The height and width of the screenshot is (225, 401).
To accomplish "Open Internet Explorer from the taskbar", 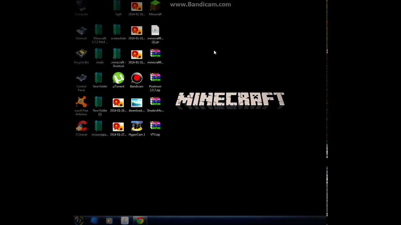I will pyautogui.click(x=94, y=221).
